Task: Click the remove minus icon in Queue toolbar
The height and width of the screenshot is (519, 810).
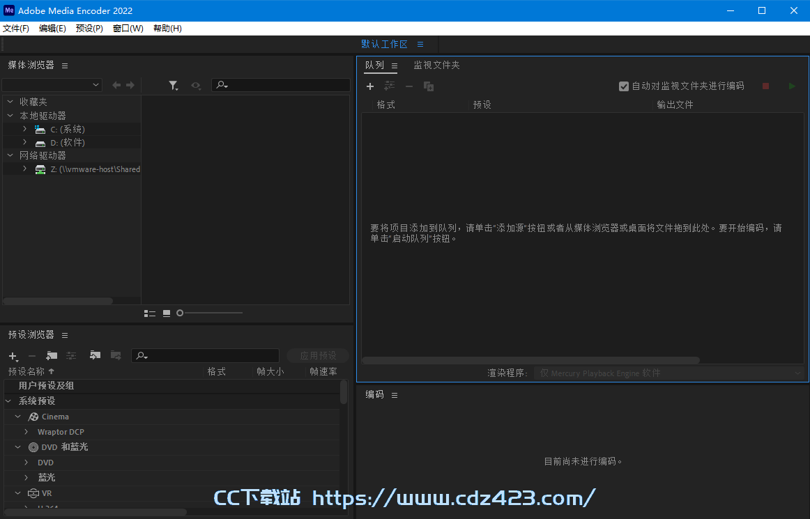Action: [409, 86]
